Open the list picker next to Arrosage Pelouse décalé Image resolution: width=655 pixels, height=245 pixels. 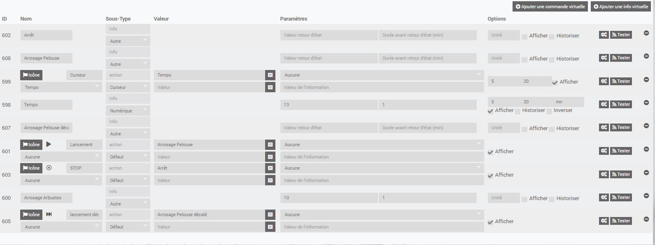pos(270,215)
